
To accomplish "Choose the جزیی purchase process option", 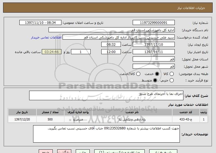I will coord(172,80).
